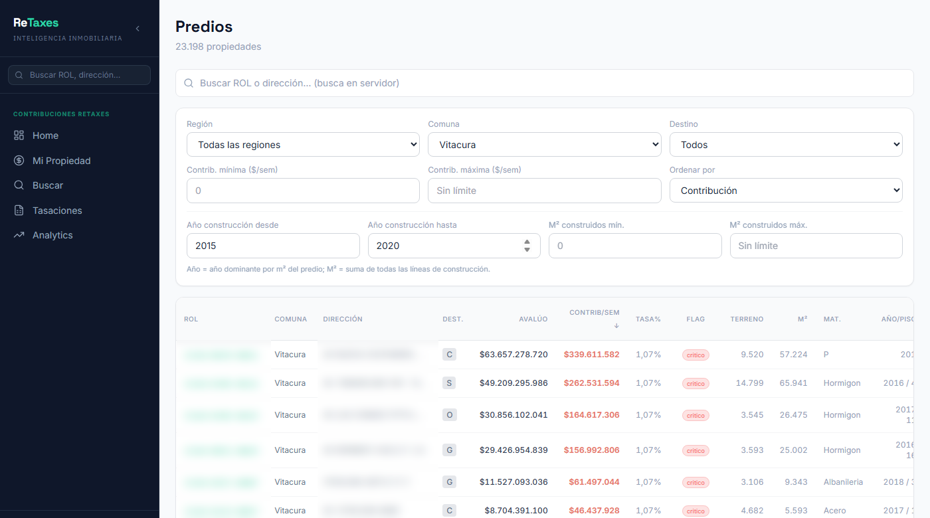The image size is (930, 518).
Task: Click the contribution value $164.617.306
Action: 591,415
